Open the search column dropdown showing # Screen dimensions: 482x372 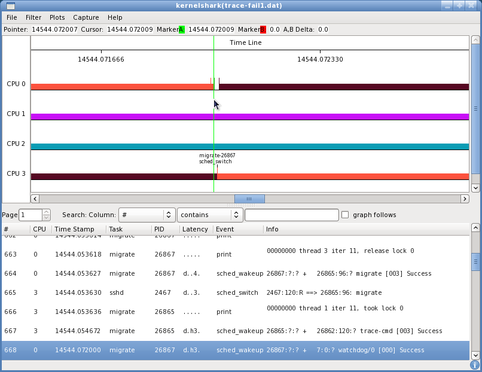(x=146, y=215)
